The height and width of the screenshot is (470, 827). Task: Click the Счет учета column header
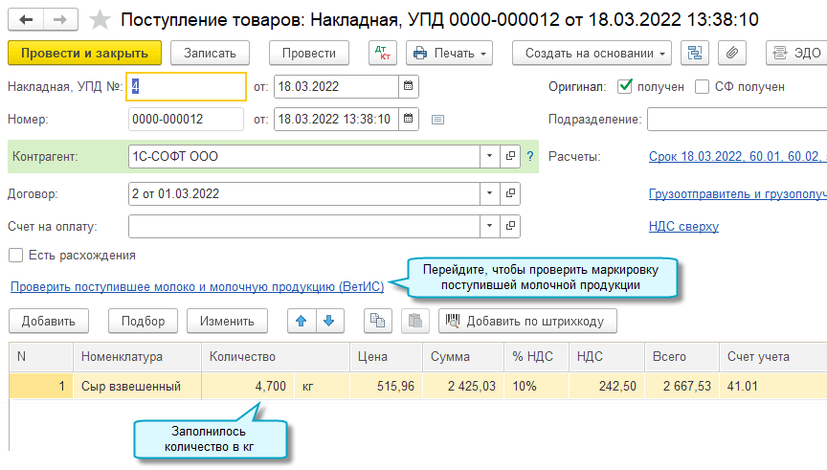click(x=773, y=357)
